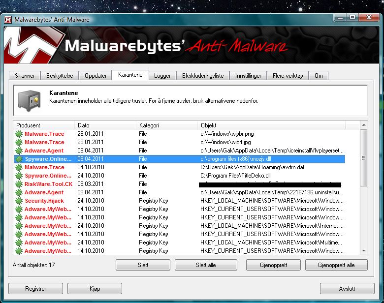Click the list scrollbar down arrow
The width and height of the screenshot is (384, 303).
click(364, 251)
